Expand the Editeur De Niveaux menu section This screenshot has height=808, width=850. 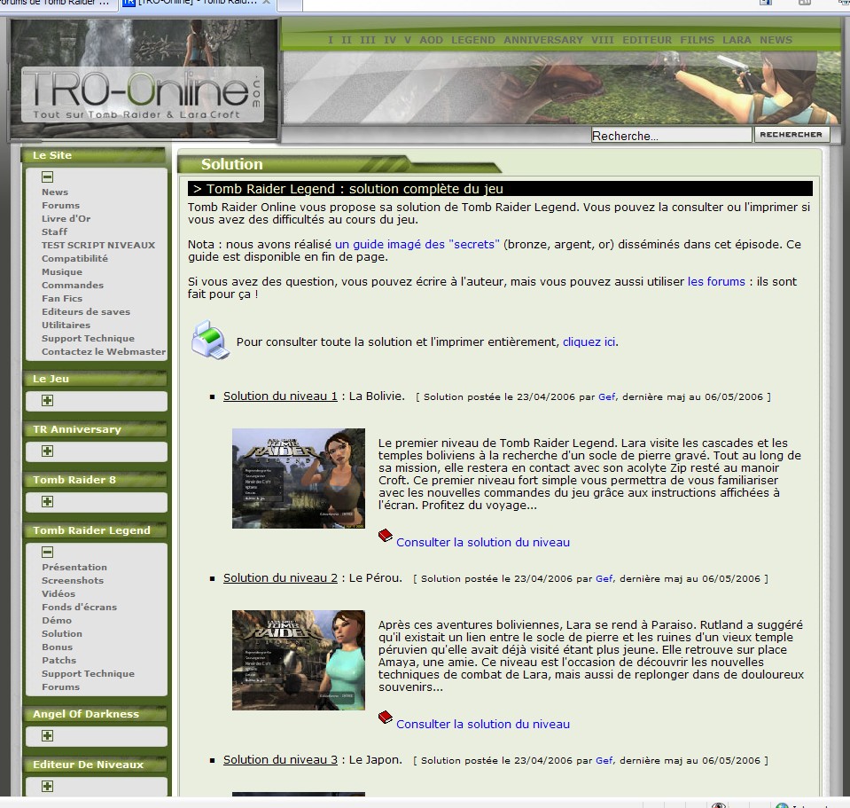[x=48, y=787]
